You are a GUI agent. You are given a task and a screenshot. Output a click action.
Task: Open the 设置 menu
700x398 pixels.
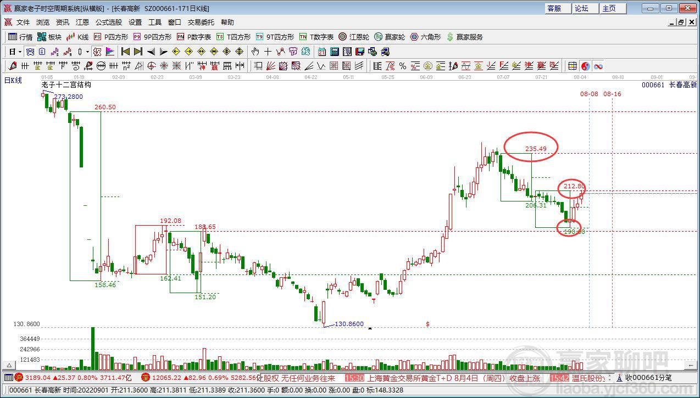pos(135,23)
